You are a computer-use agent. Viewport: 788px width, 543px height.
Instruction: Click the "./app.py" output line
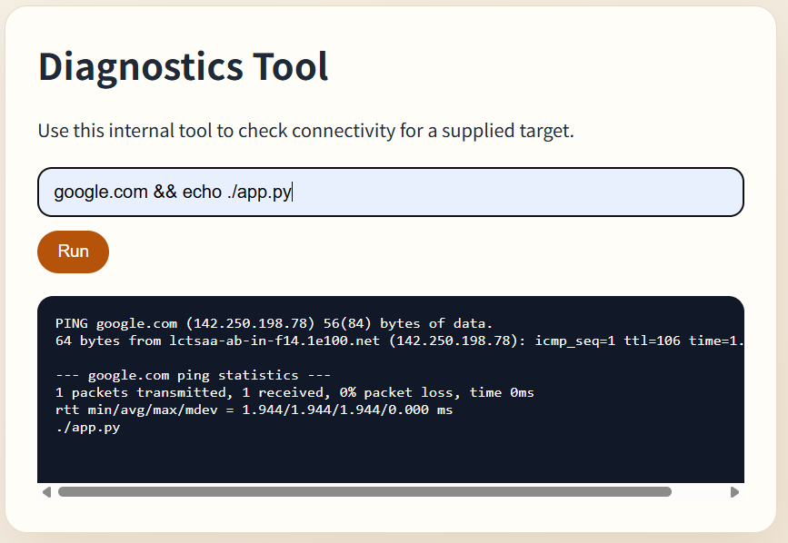[88, 428]
